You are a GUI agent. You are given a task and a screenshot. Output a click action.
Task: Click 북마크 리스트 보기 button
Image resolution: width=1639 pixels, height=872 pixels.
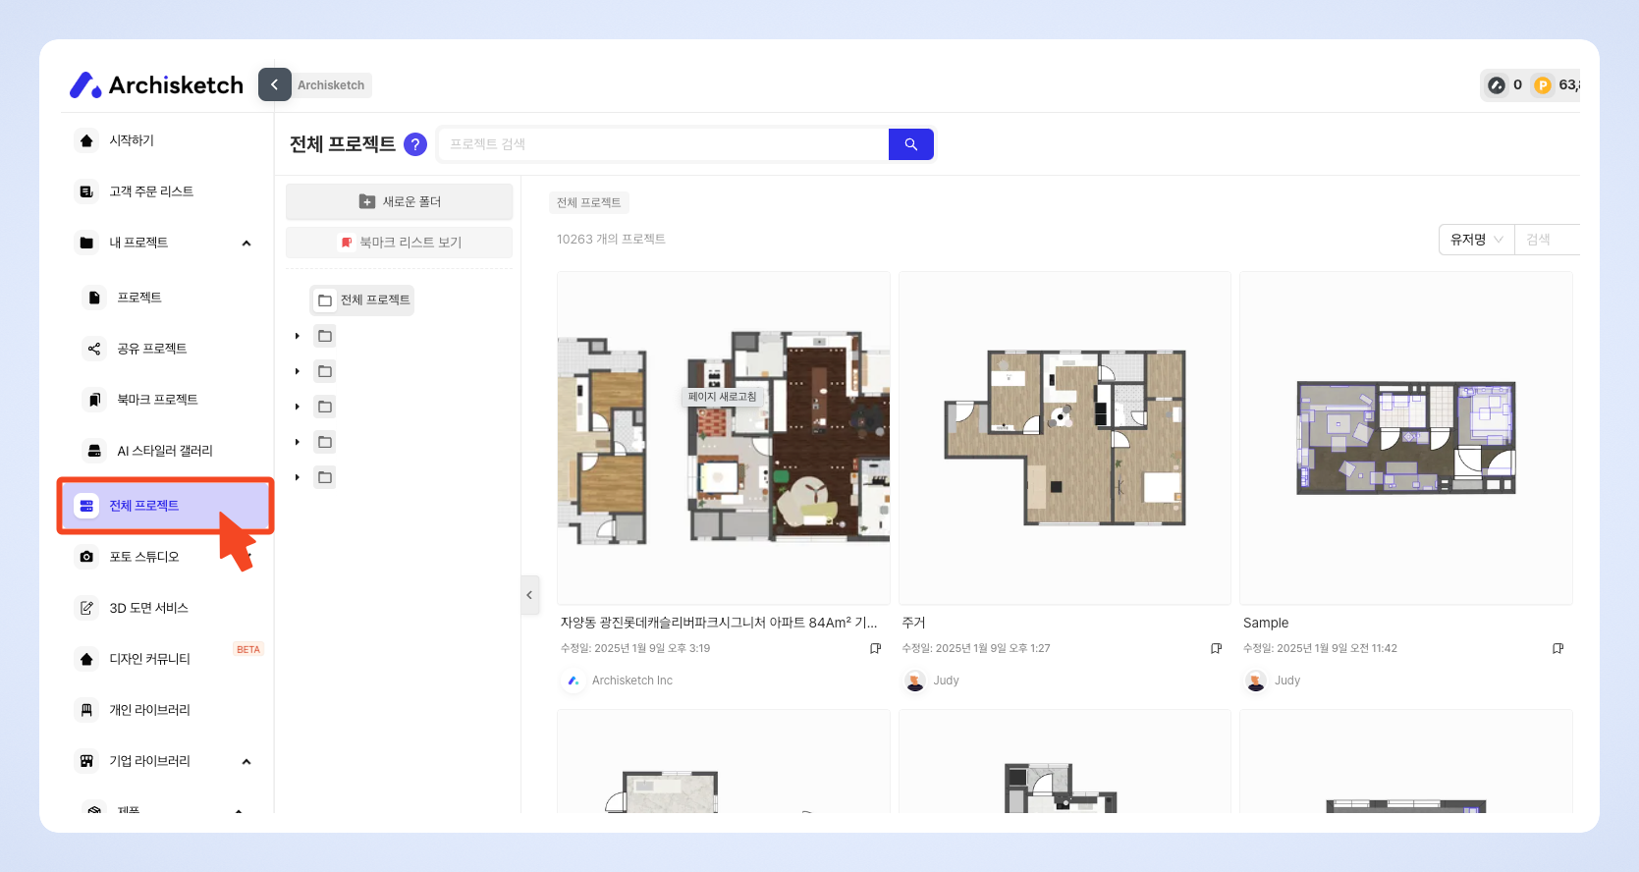(x=399, y=242)
